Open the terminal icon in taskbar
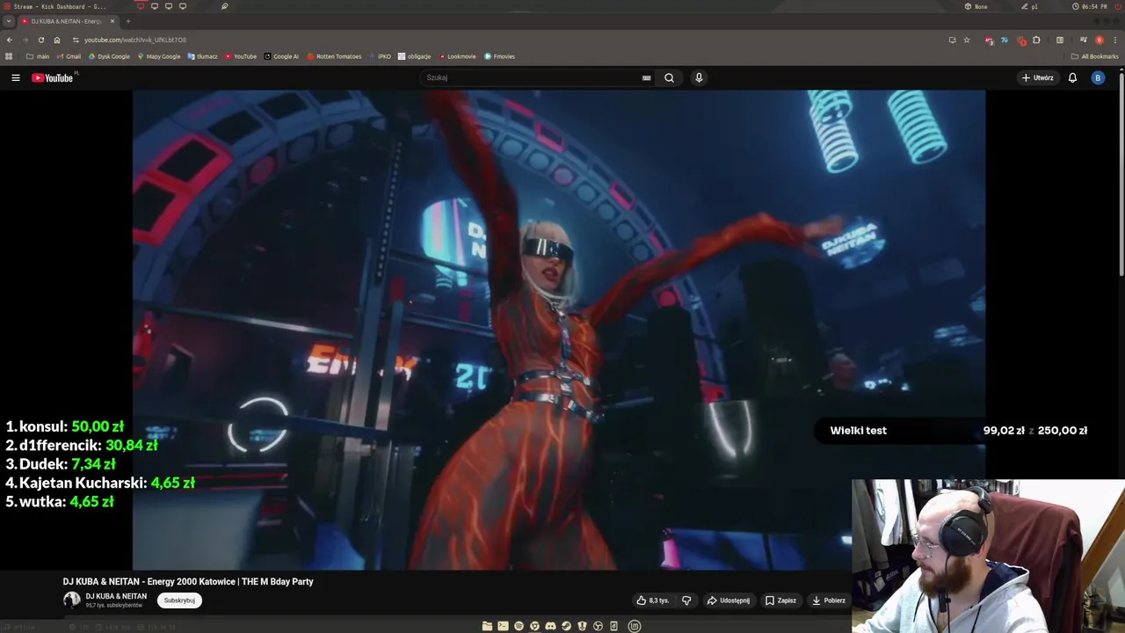 [x=503, y=626]
